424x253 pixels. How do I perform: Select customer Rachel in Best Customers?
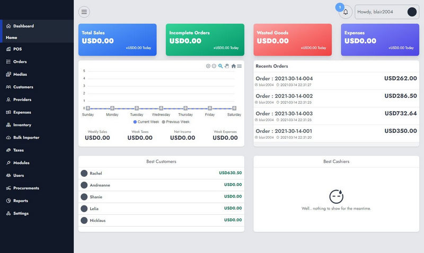click(161, 174)
